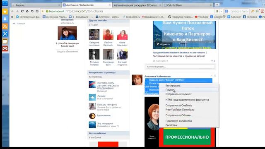Click the address bar URL vk.com/tonichaika
Viewport: 265px width, 149px height.
pyautogui.click(x=84, y=11)
